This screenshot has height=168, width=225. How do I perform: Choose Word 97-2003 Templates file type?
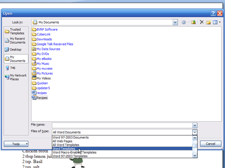click(122, 156)
